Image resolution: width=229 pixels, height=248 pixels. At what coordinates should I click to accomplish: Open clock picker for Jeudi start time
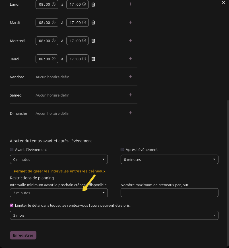click(53, 59)
